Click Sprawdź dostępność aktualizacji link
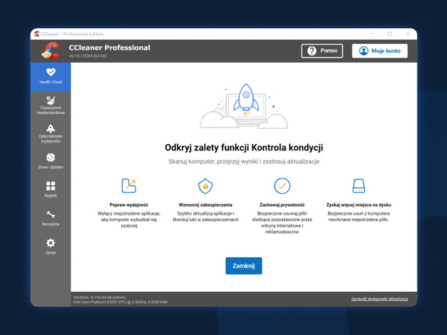The image size is (447, 335). [x=379, y=299]
